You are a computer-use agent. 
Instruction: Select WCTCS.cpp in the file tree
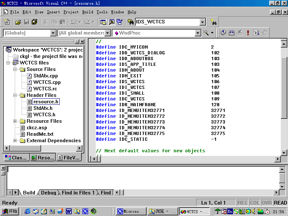(47, 82)
